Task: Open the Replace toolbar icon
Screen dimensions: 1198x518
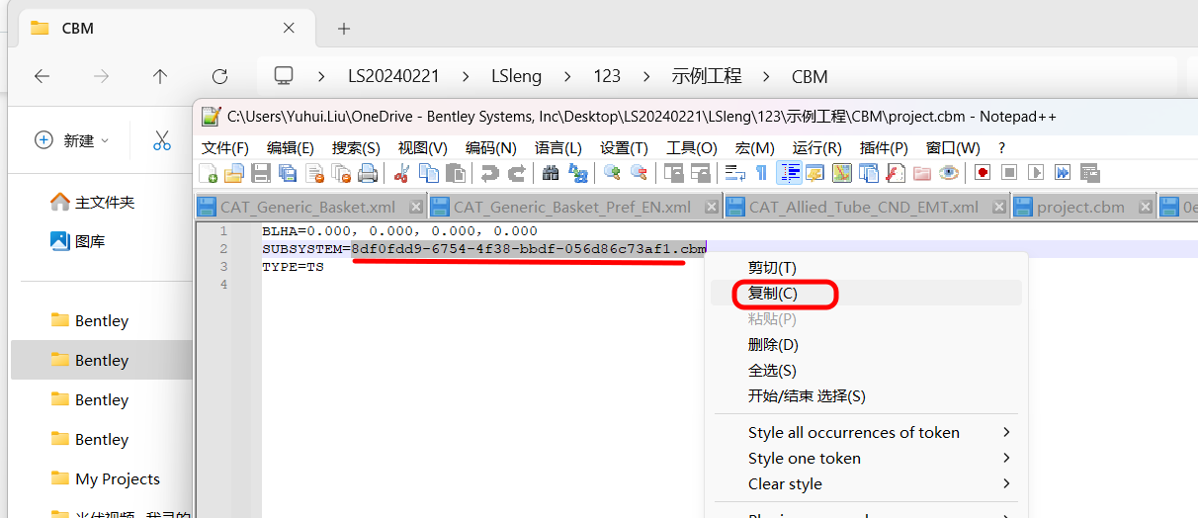Action: tap(577, 173)
